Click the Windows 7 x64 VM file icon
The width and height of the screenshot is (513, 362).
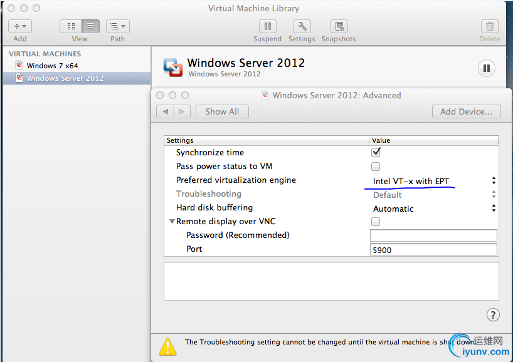(x=19, y=65)
